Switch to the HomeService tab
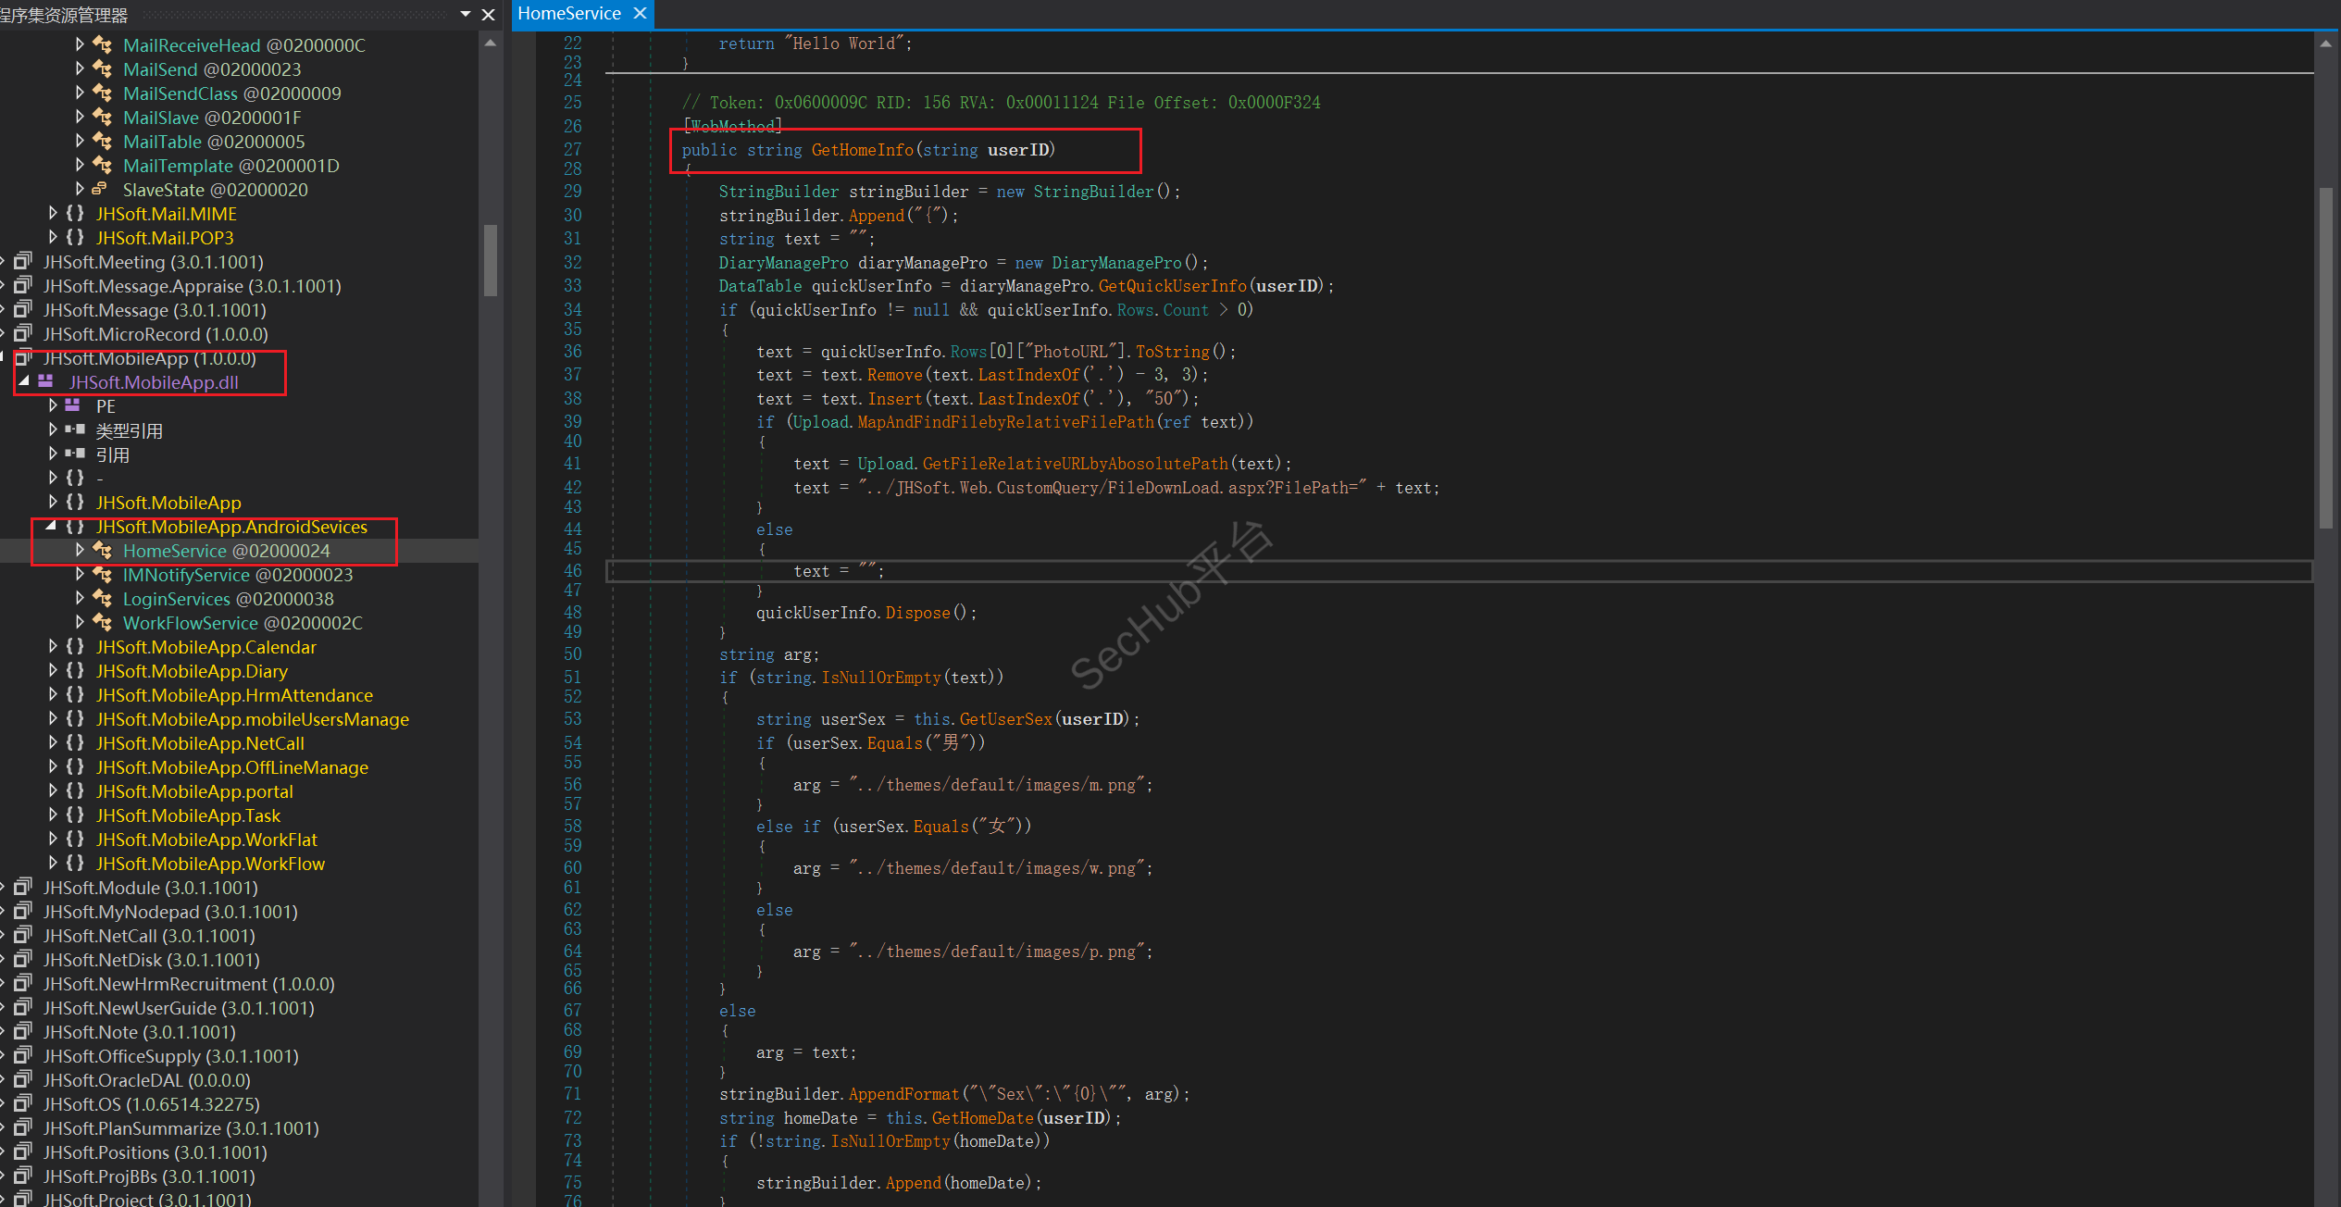This screenshot has width=2341, height=1207. [x=569, y=14]
